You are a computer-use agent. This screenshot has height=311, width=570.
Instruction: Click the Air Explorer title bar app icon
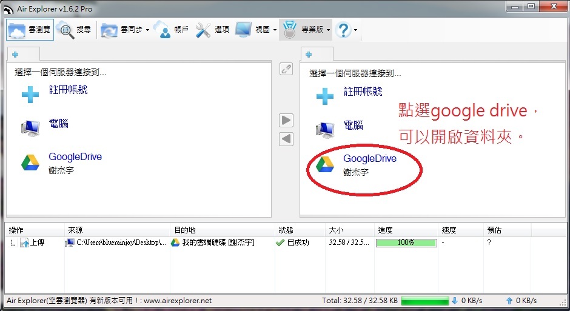8,8
